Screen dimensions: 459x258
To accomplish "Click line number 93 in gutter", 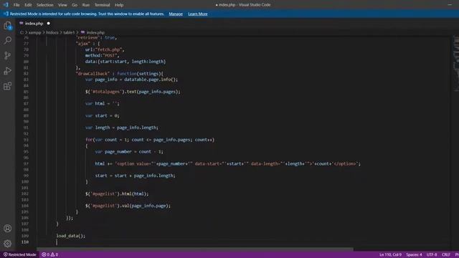I will (26, 140).
